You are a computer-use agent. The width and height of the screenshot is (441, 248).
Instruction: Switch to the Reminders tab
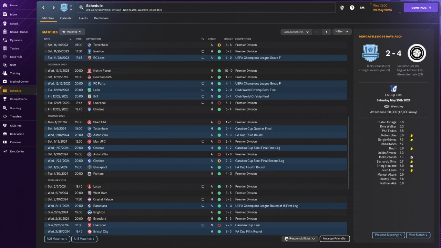[x=101, y=18]
